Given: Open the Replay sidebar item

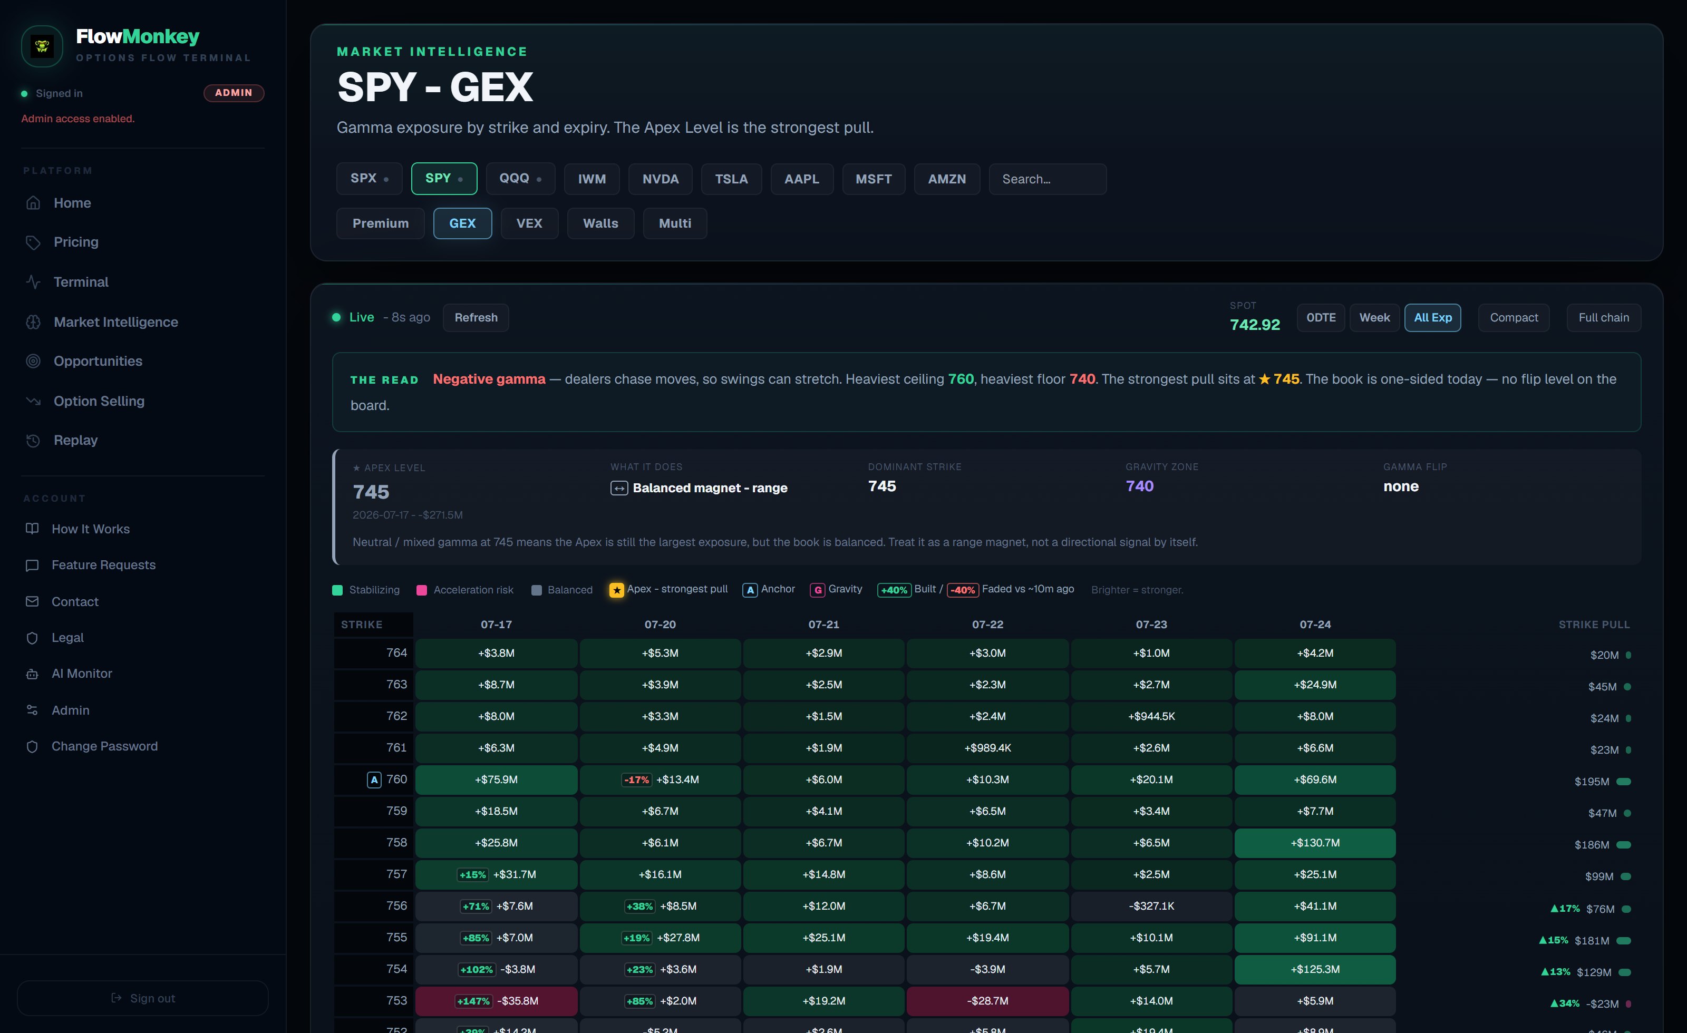Looking at the screenshot, I should coord(75,440).
